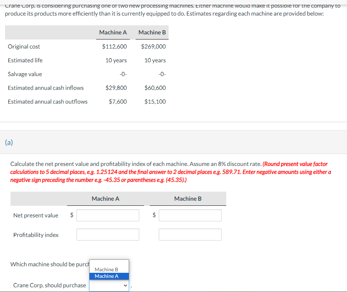Click the $7,600 annual cash outflows value
The image size is (347, 292).
(x=118, y=101)
